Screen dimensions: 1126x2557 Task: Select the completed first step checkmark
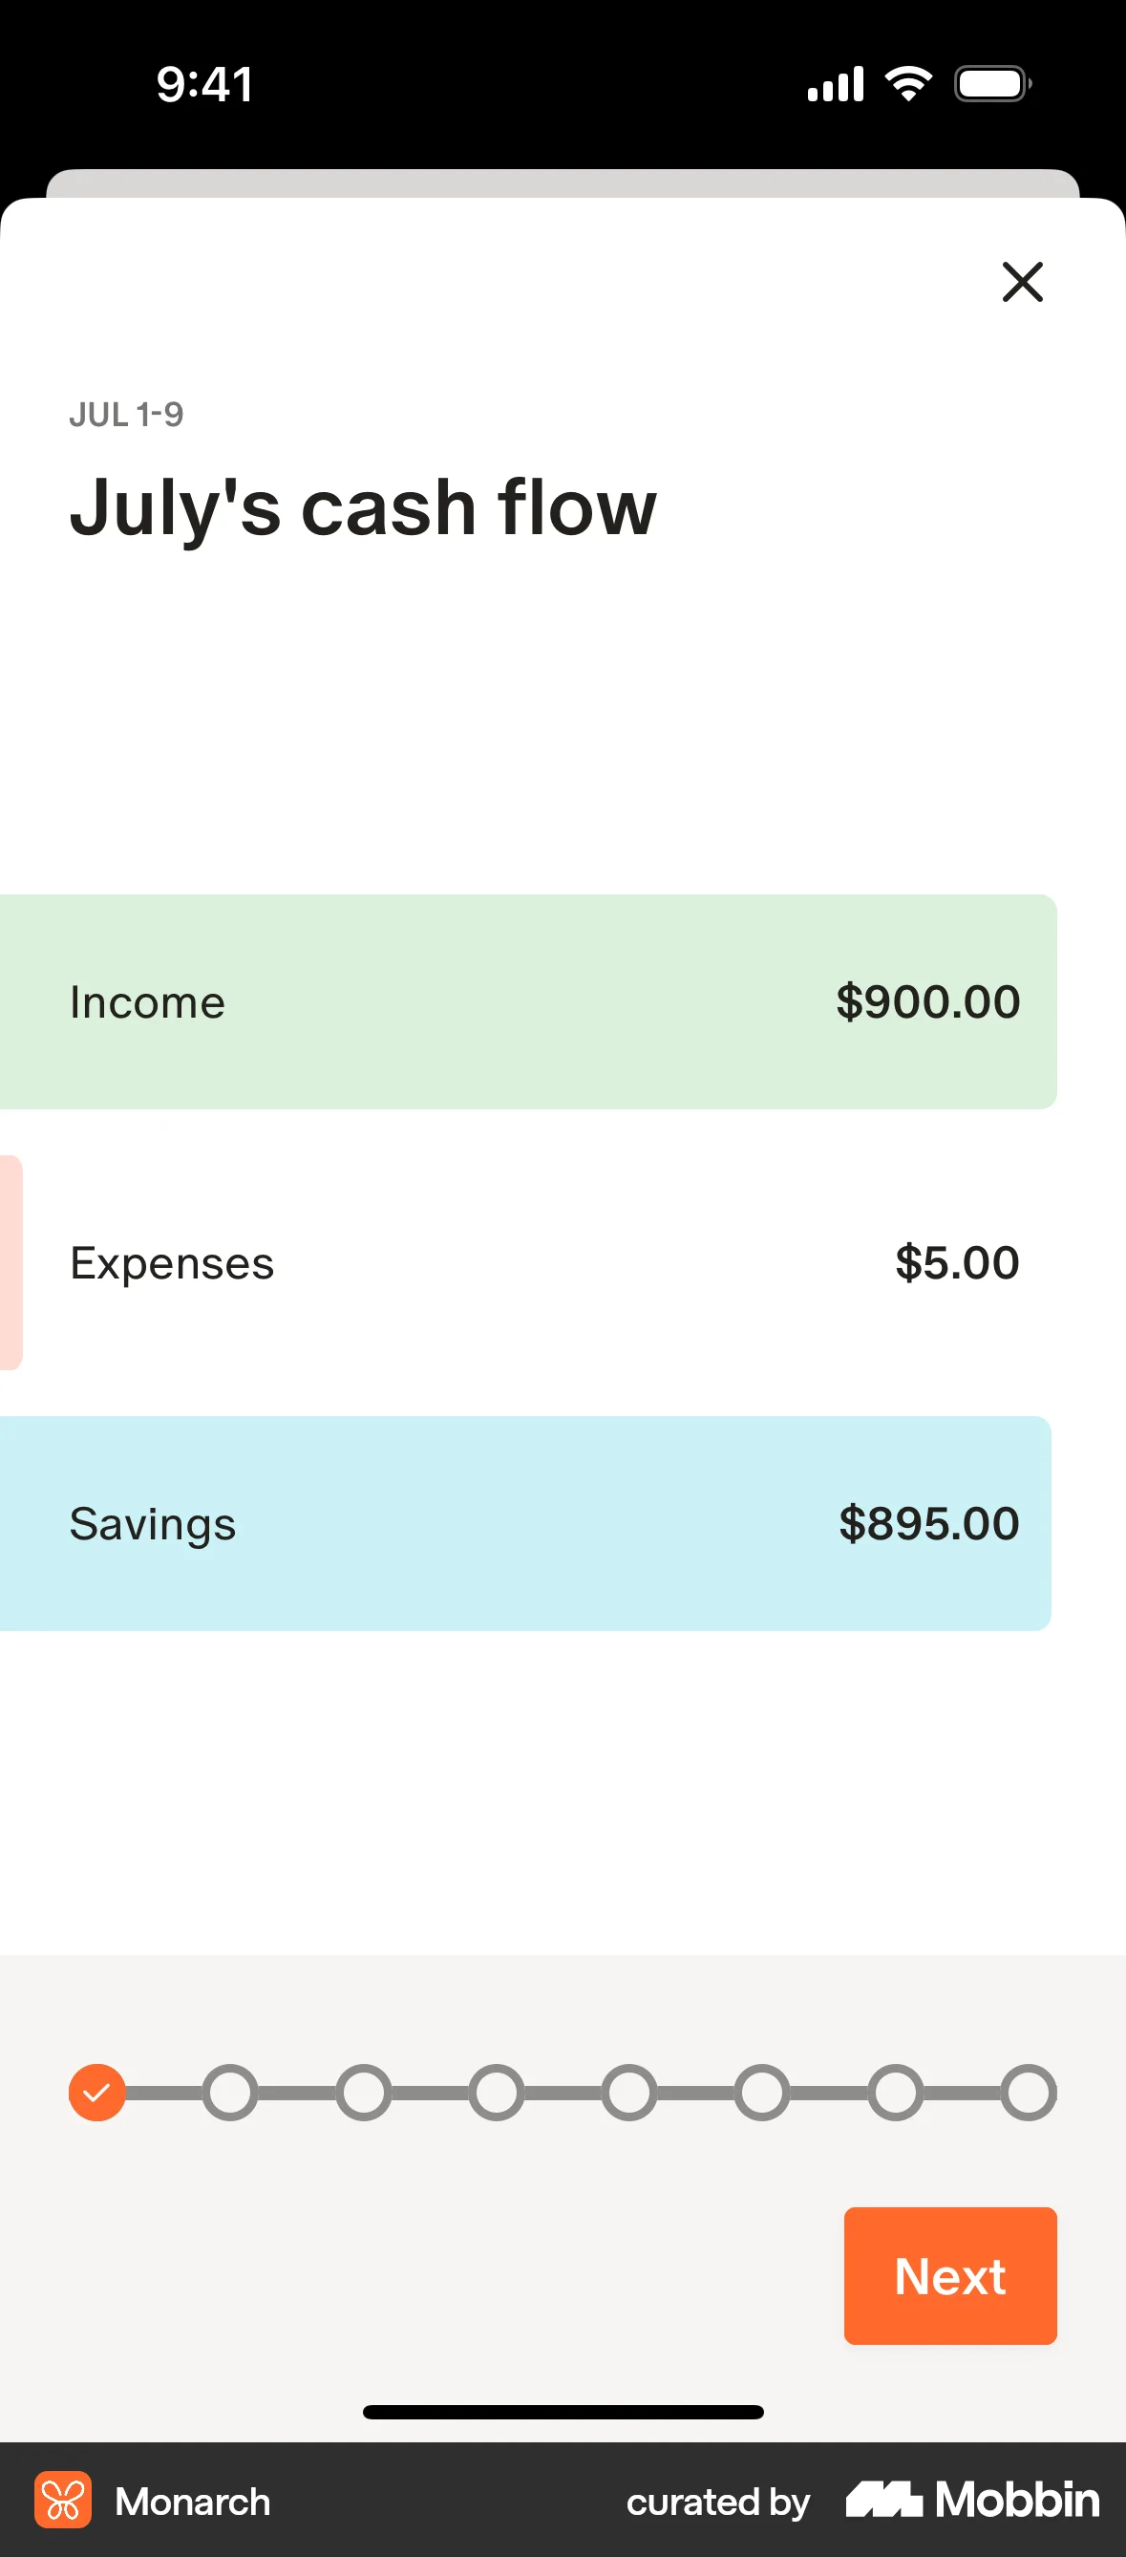(97, 2093)
